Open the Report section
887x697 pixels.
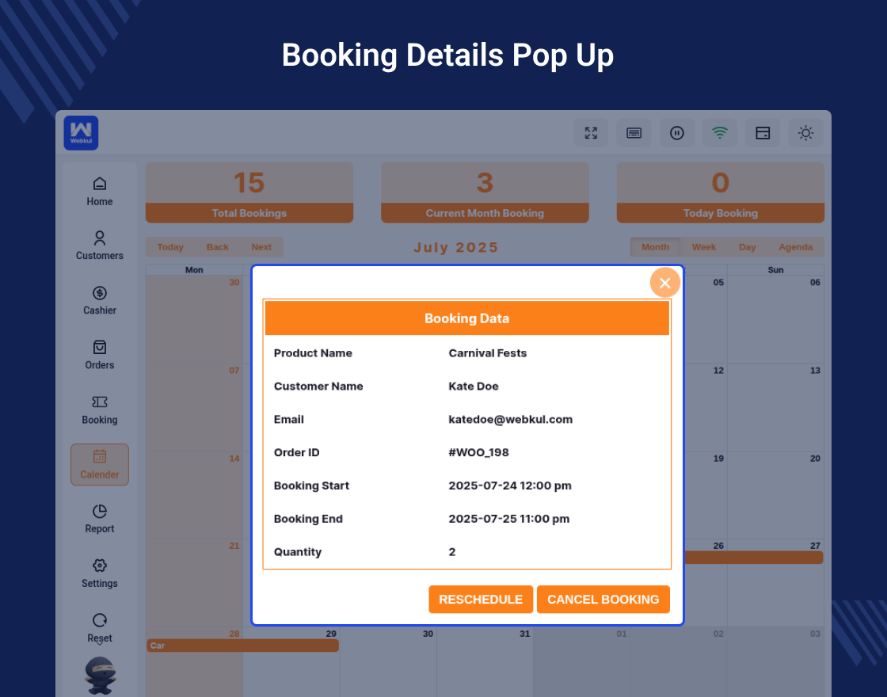pyautogui.click(x=100, y=519)
